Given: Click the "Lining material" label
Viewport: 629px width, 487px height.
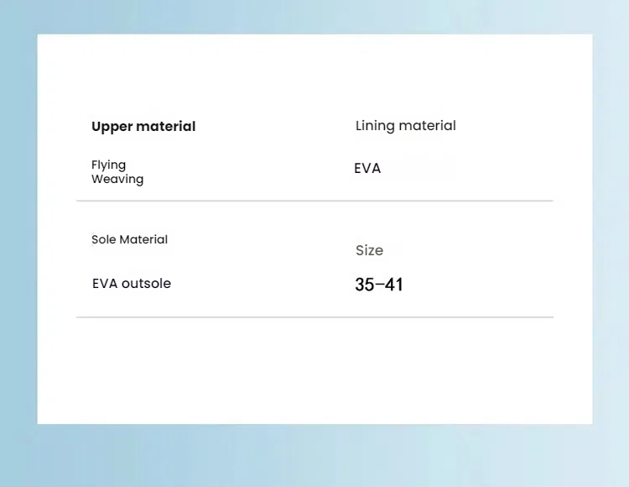Looking at the screenshot, I should pyautogui.click(x=406, y=126).
